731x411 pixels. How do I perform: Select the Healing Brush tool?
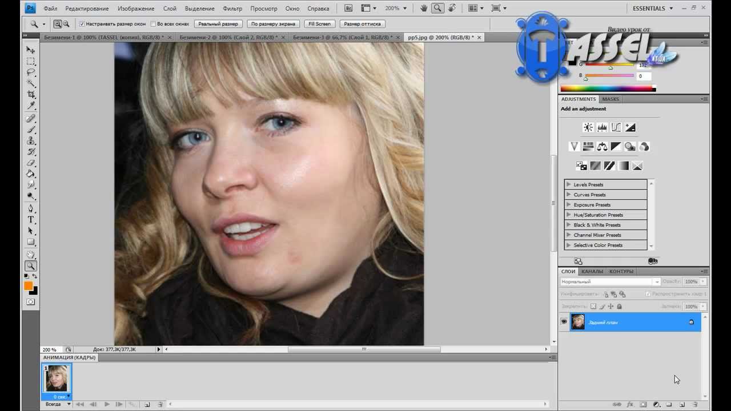31,119
